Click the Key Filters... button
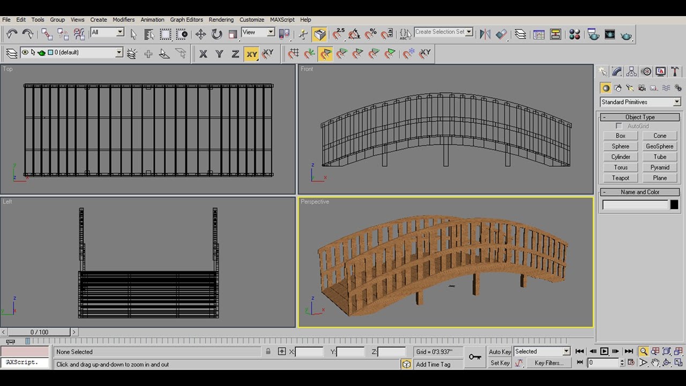 (x=549, y=363)
